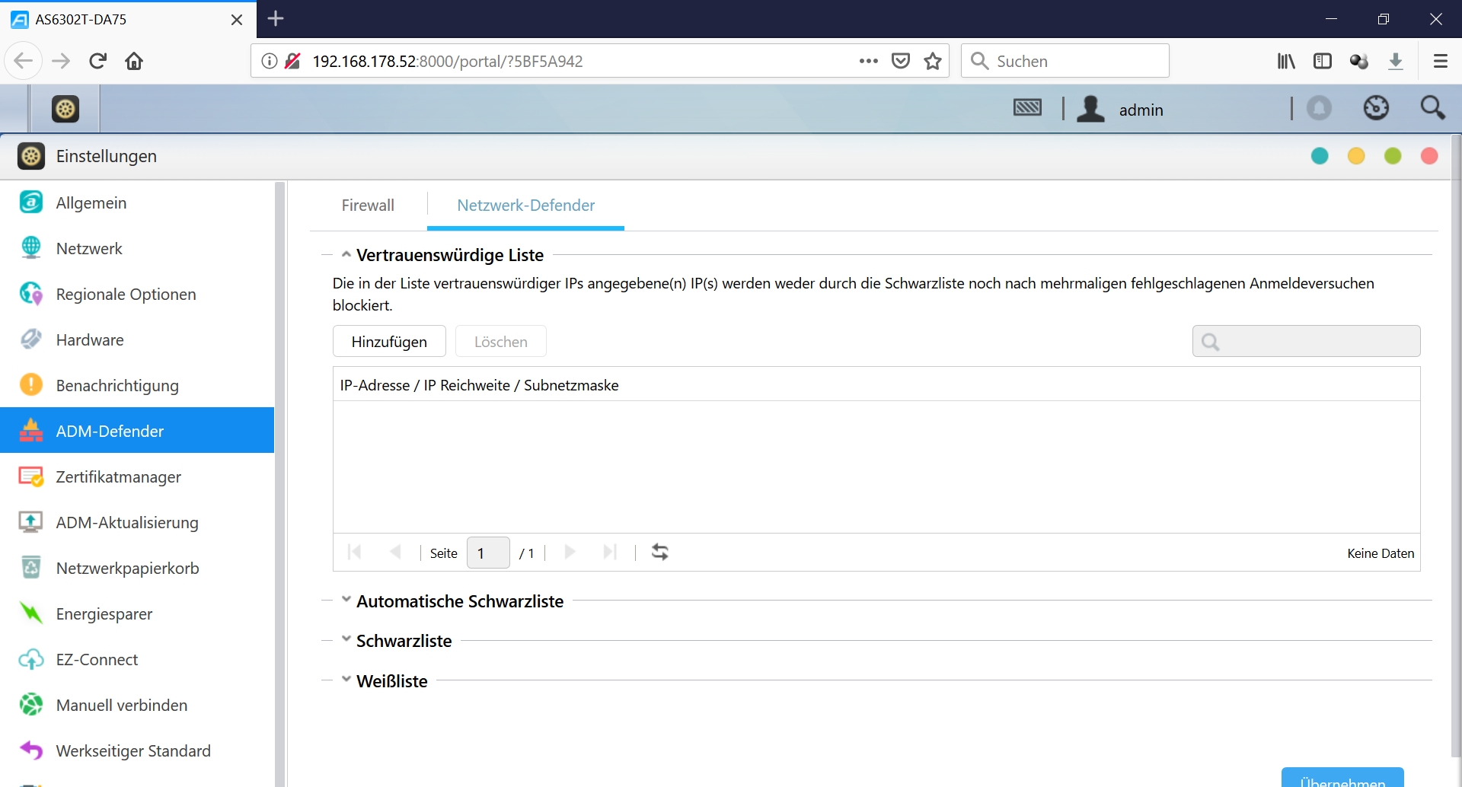The height and width of the screenshot is (787, 1462).
Task: Toggle the Firefox sidebar view
Action: point(1323,61)
